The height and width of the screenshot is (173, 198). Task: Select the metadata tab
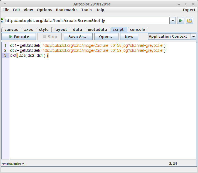97,30
